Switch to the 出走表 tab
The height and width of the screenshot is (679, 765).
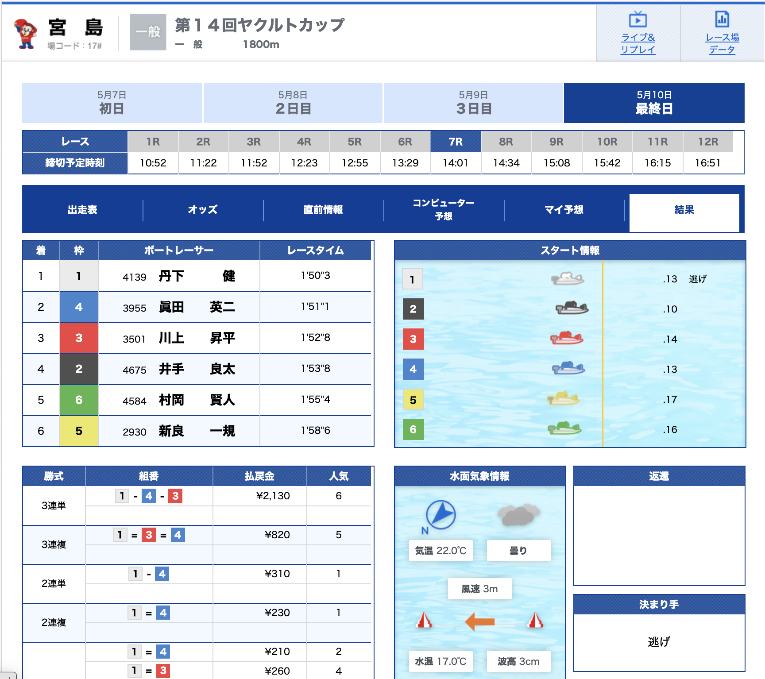[x=82, y=210]
